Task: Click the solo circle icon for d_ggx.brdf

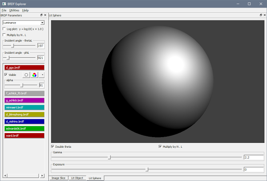Action: 26,75
